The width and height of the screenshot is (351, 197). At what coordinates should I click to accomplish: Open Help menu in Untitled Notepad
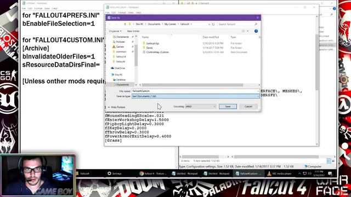click(55, 9)
